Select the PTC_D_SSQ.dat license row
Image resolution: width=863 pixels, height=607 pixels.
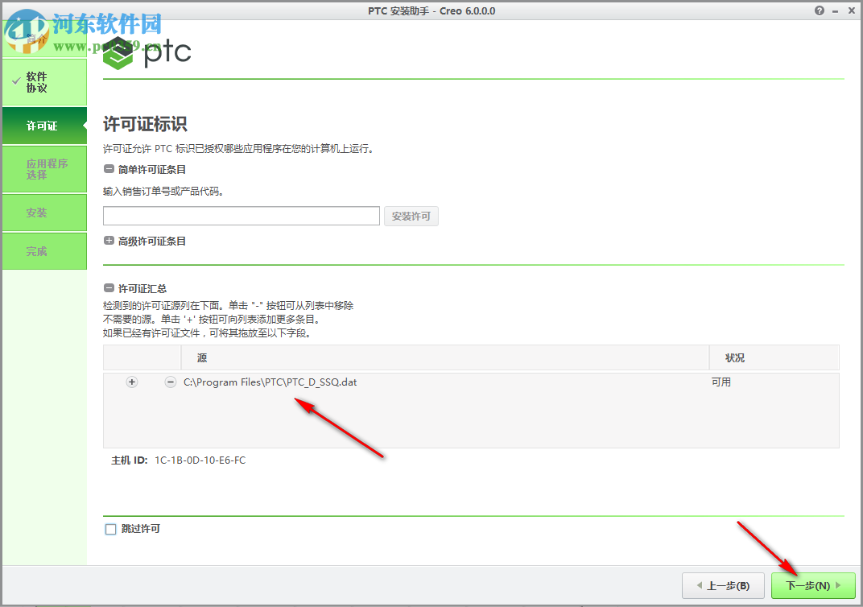[x=270, y=382]
